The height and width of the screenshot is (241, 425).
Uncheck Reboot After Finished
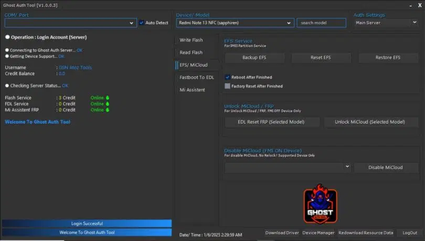[227, 77]
